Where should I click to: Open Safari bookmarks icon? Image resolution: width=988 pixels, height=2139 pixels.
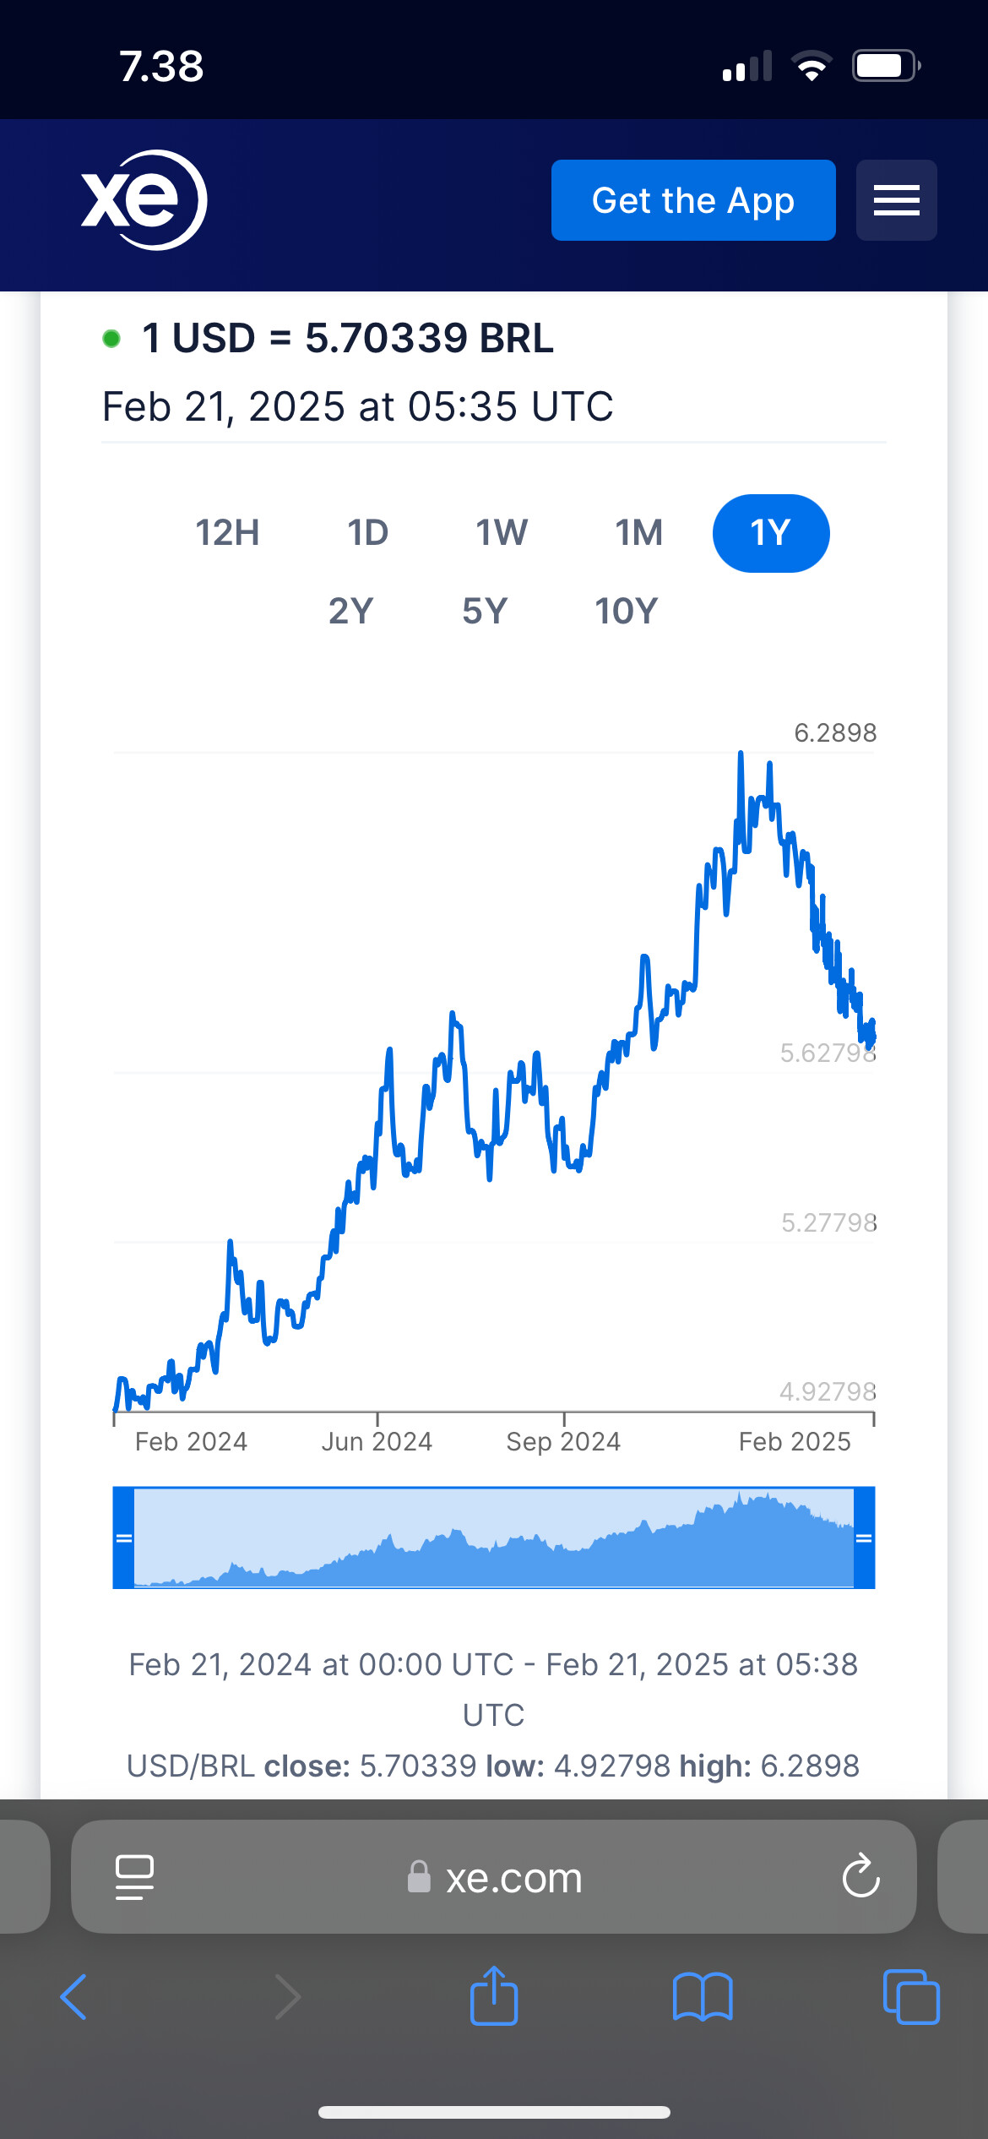(x=703, y=1997)
